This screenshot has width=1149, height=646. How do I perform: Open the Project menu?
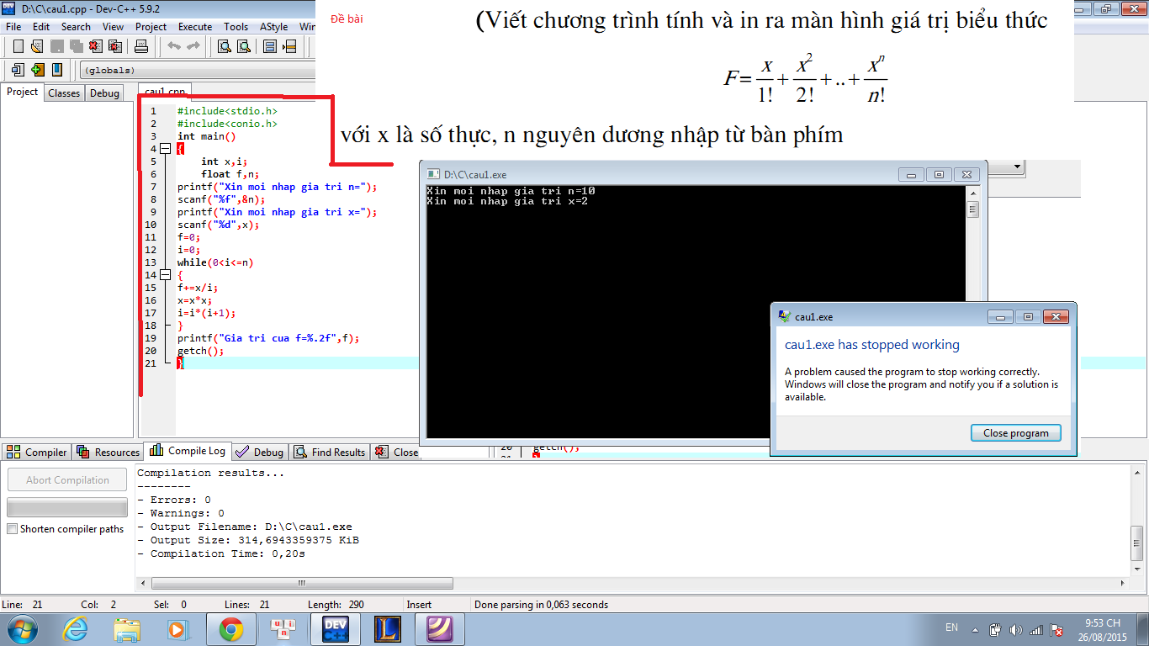151,26
